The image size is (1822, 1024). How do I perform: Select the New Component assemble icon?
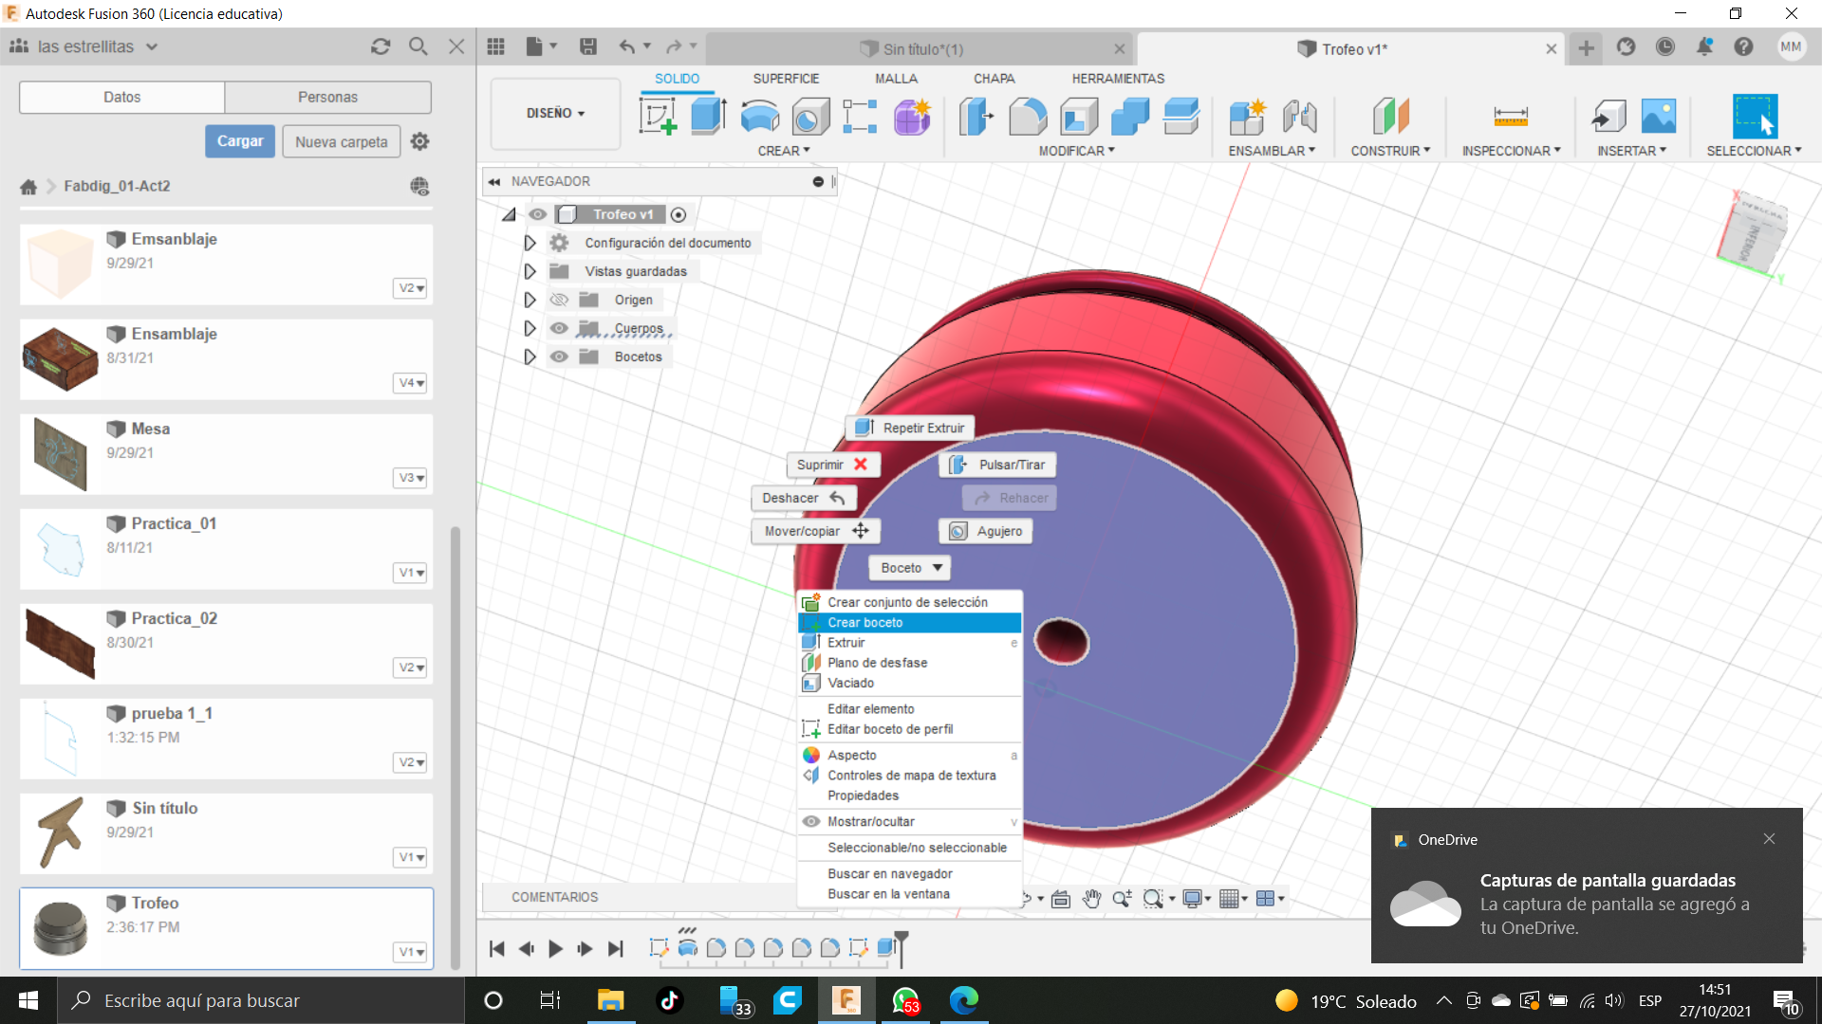pyautogui.click(x=1248, y=117)
